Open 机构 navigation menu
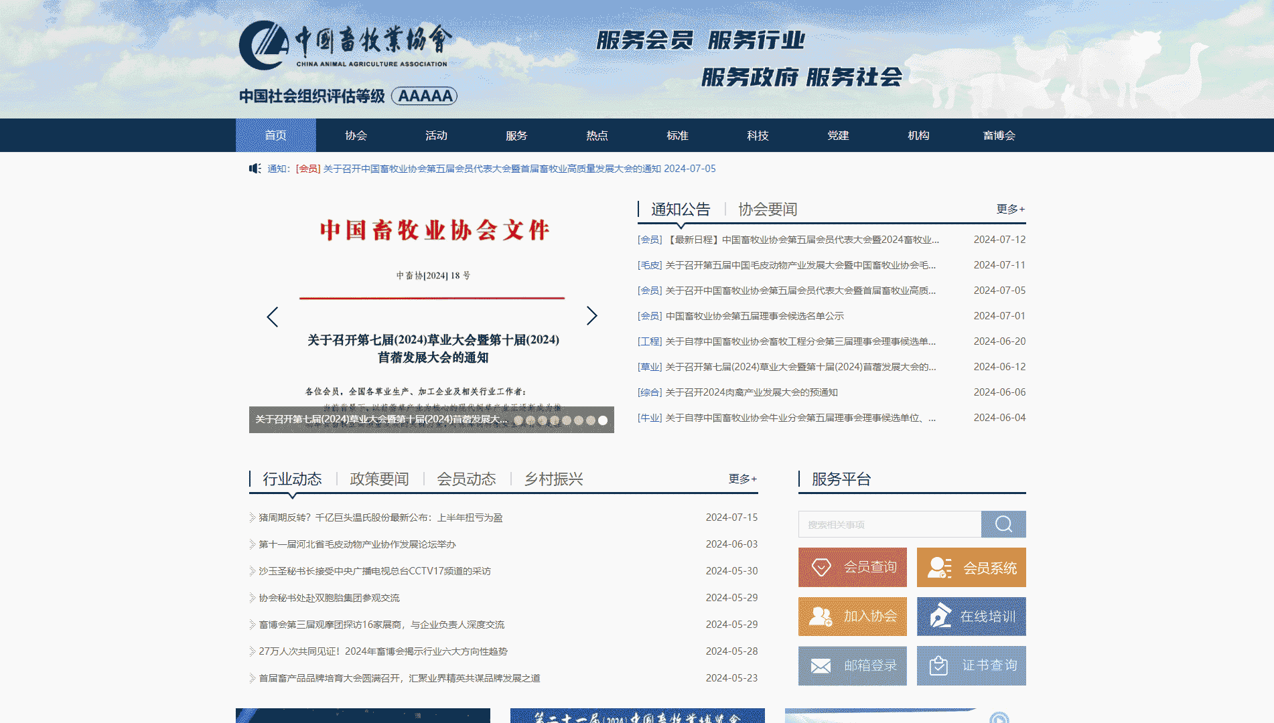The image size is (1274, 723). 919,135
